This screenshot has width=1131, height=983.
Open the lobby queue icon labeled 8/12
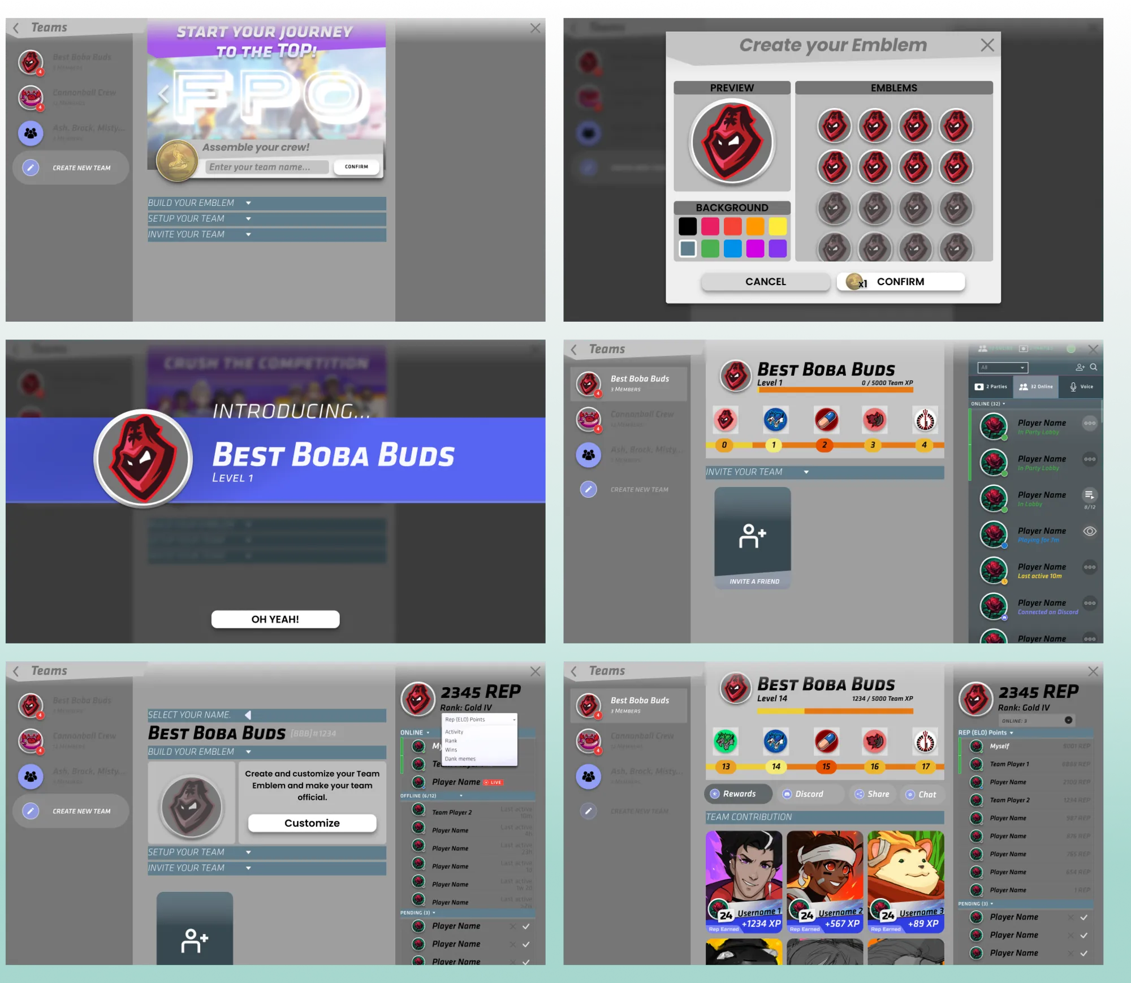tap(1089, 496)
